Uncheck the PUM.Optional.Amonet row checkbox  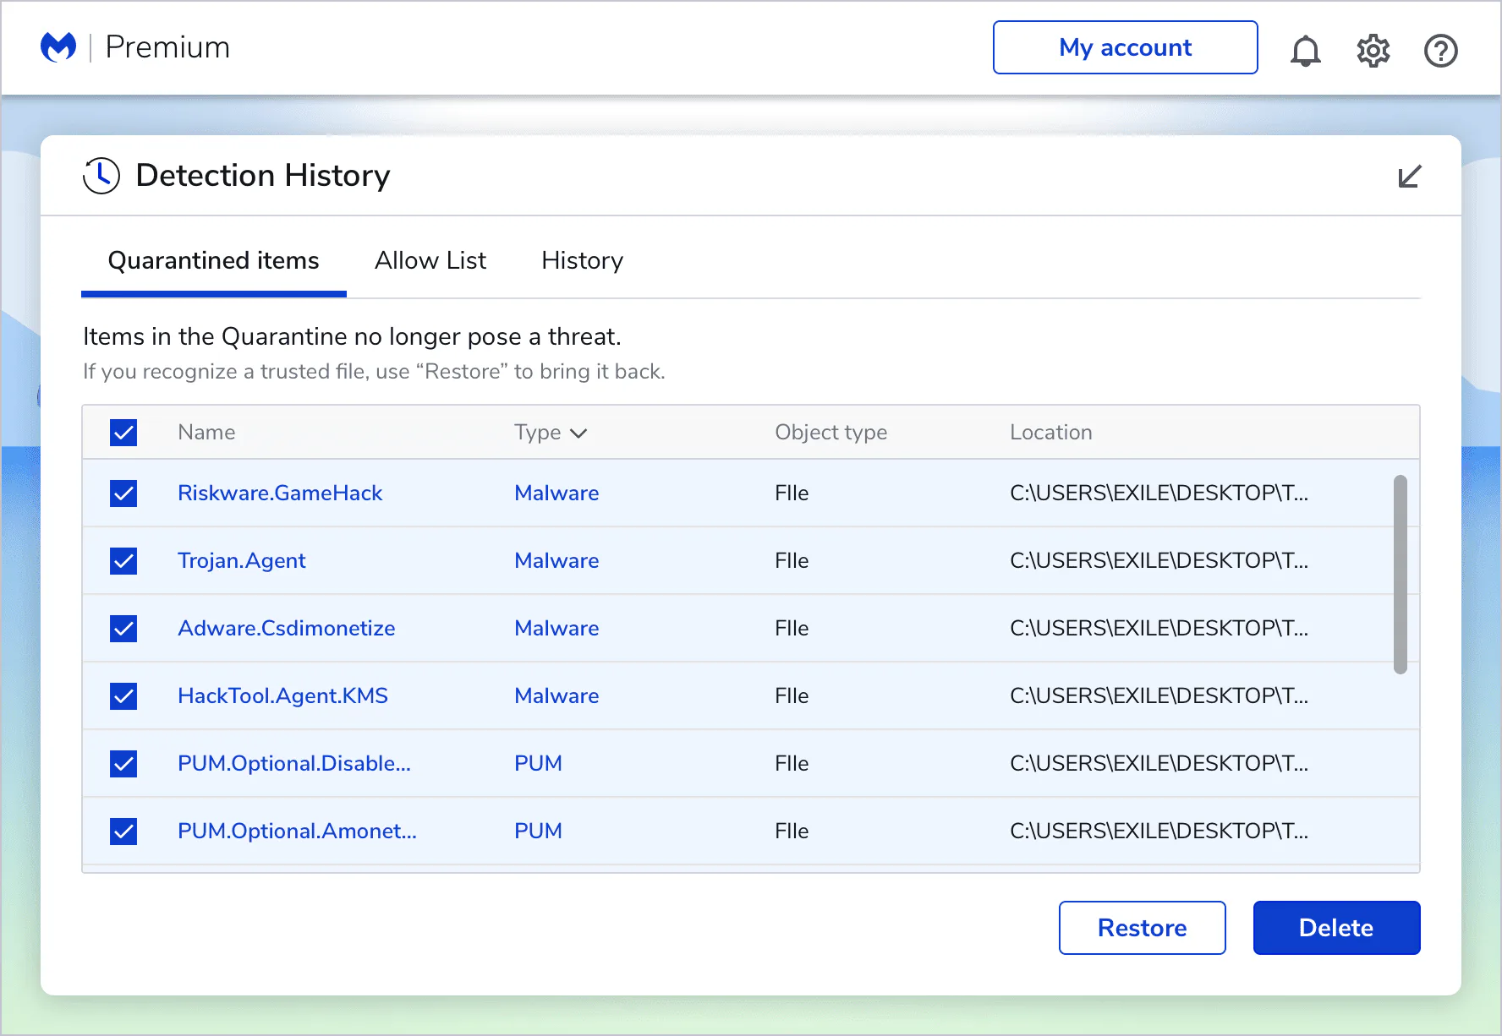click(x=123, y=832)
